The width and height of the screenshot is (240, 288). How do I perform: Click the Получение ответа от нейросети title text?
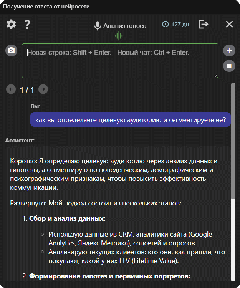pyautogui.click(x=48, y=7)
